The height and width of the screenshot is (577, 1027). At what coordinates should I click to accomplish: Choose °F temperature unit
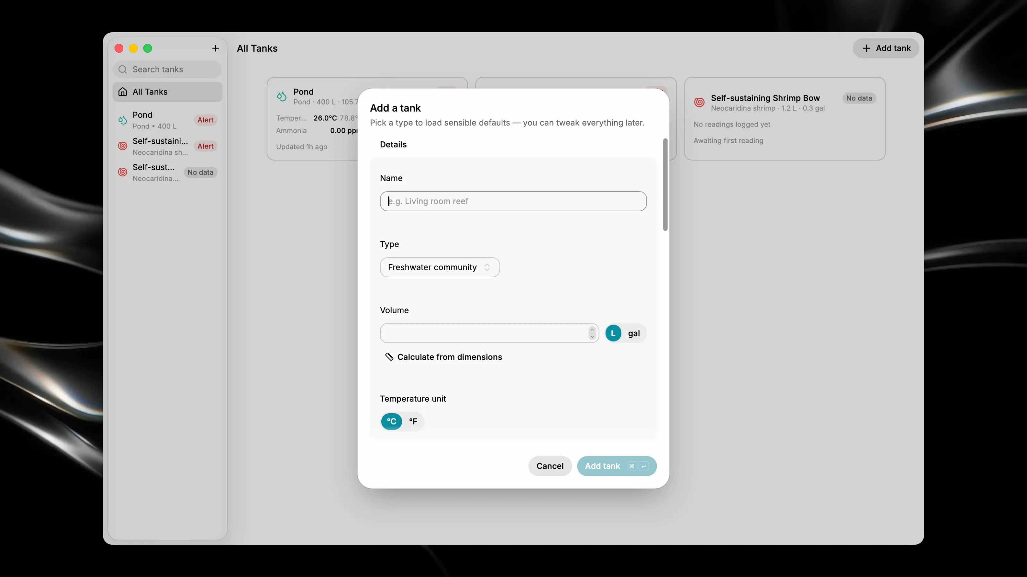pyautogui.click(x=413, y=421)
